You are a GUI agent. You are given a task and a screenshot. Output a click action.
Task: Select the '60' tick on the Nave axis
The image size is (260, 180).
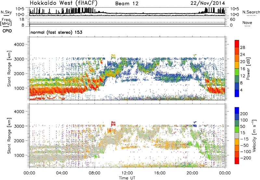[x=232, y=19]
